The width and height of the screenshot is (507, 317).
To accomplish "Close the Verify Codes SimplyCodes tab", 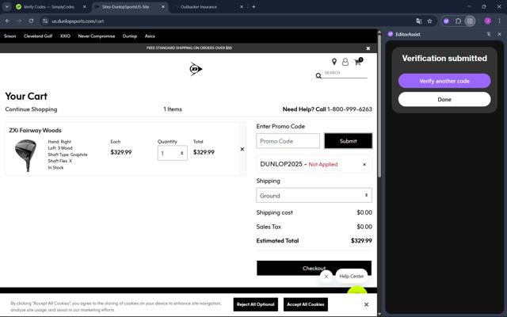I will tap(85, 6).
